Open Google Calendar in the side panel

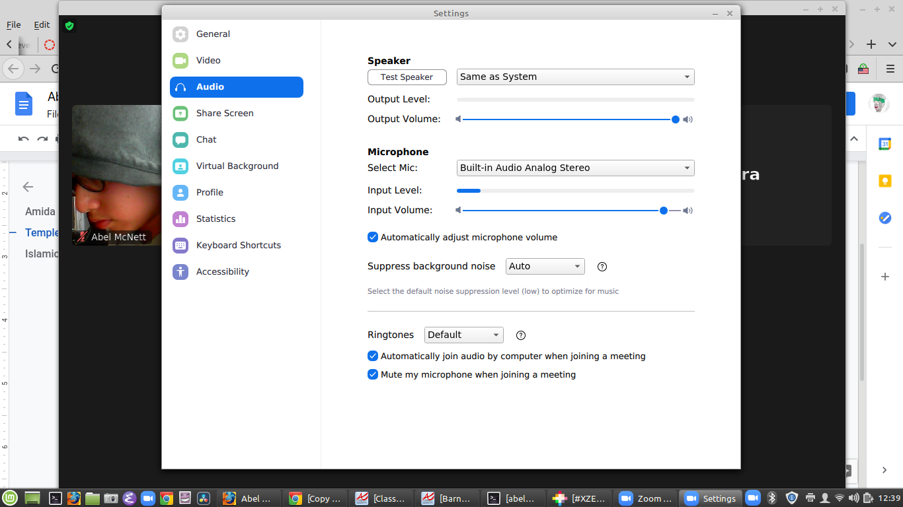885,144
